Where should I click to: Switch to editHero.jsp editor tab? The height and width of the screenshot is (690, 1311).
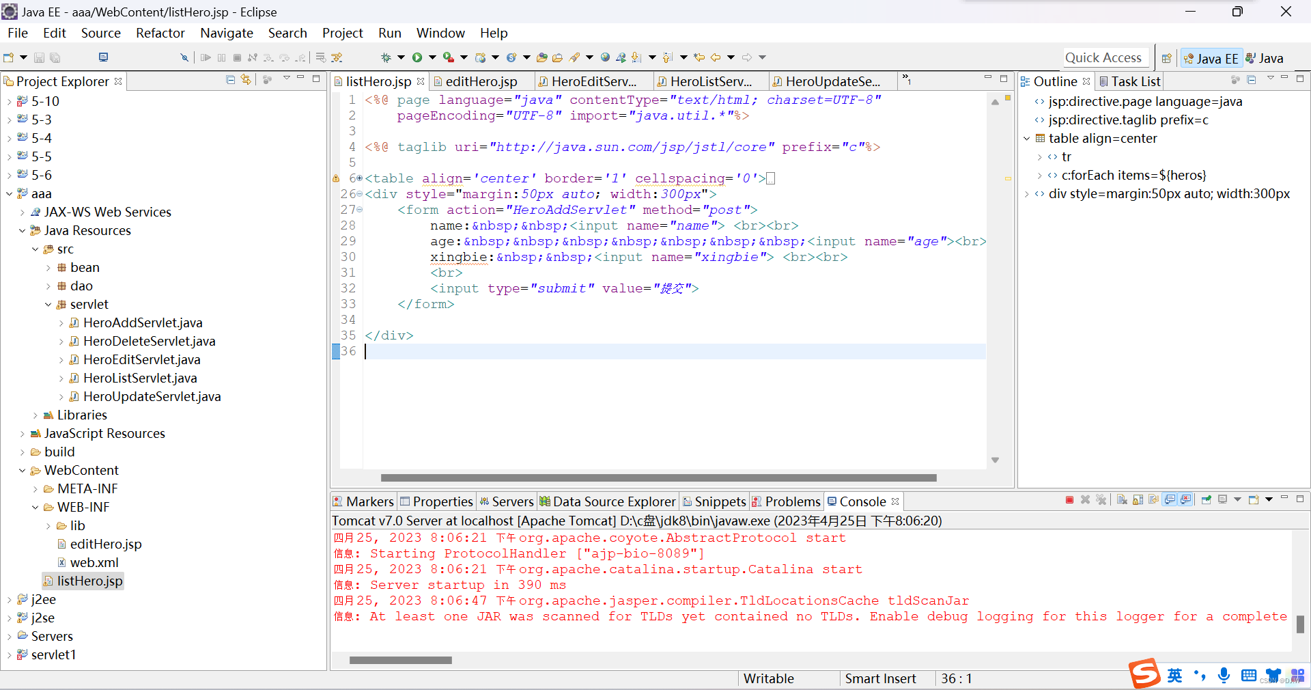click(481, 81)
